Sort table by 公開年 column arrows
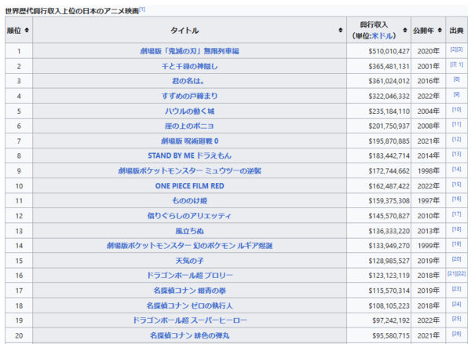This screenshot has width=471, height=344. coord(440,30)
